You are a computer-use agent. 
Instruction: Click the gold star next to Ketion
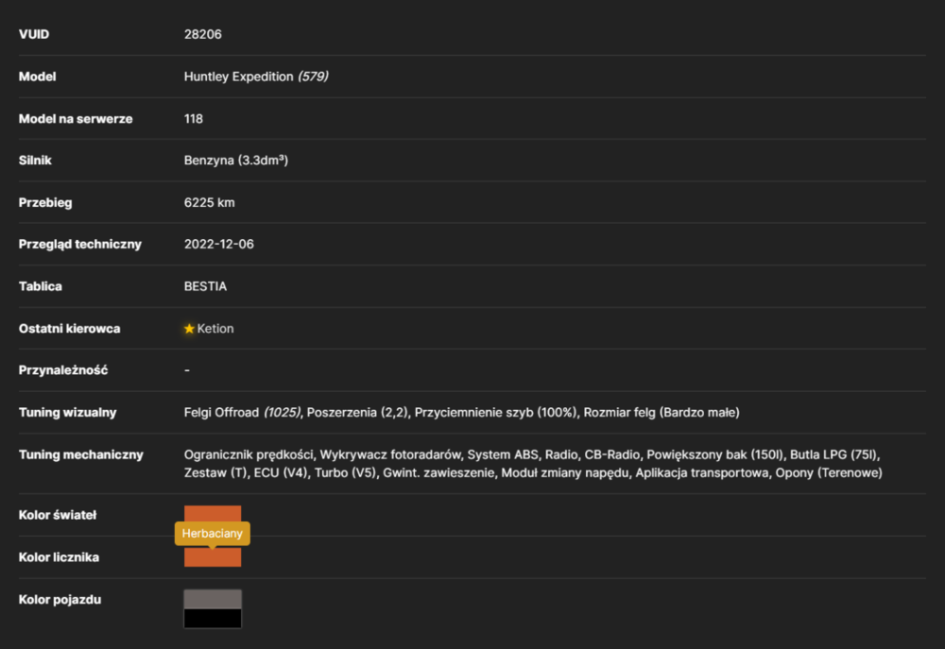[x=189, y=329]
